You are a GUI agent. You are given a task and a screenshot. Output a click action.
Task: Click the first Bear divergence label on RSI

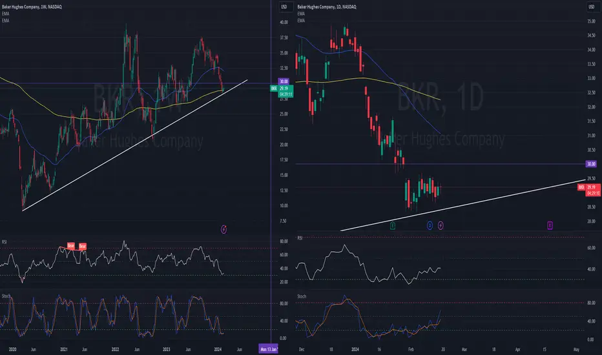click(71, 245)
